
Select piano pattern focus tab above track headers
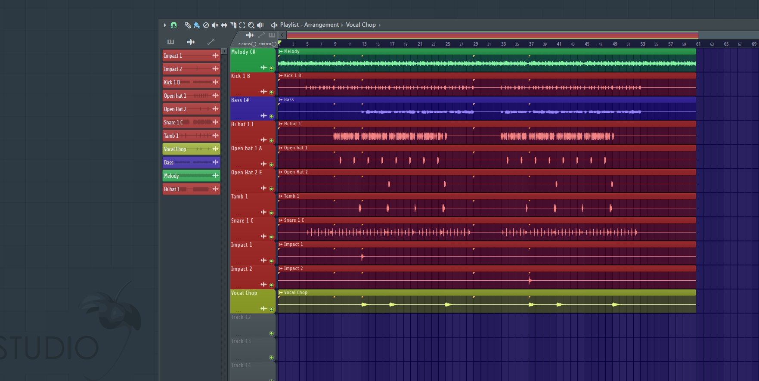tap(272, 35)
